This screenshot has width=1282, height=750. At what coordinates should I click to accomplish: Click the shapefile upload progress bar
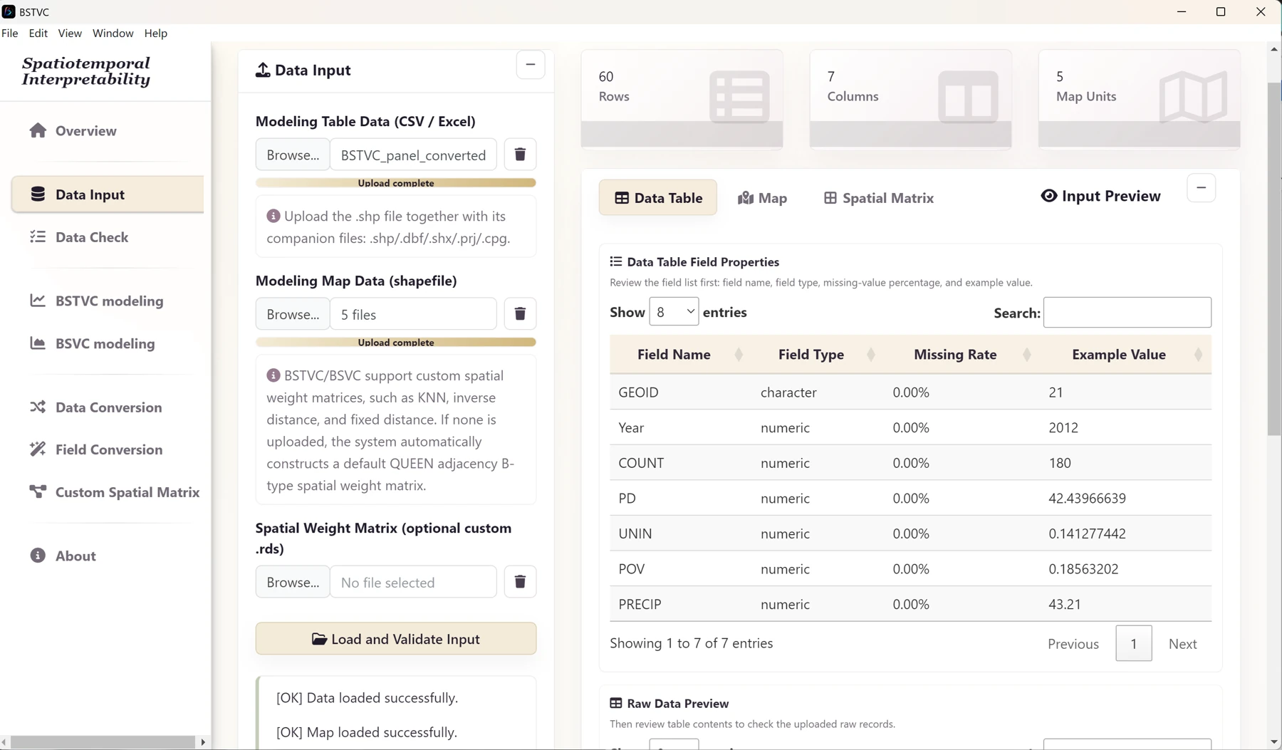click(396, 343)
